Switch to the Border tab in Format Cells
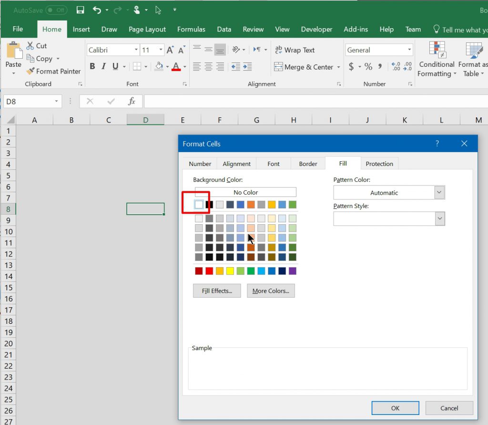This screenshot has height=425, width=488. click(308, 164)
